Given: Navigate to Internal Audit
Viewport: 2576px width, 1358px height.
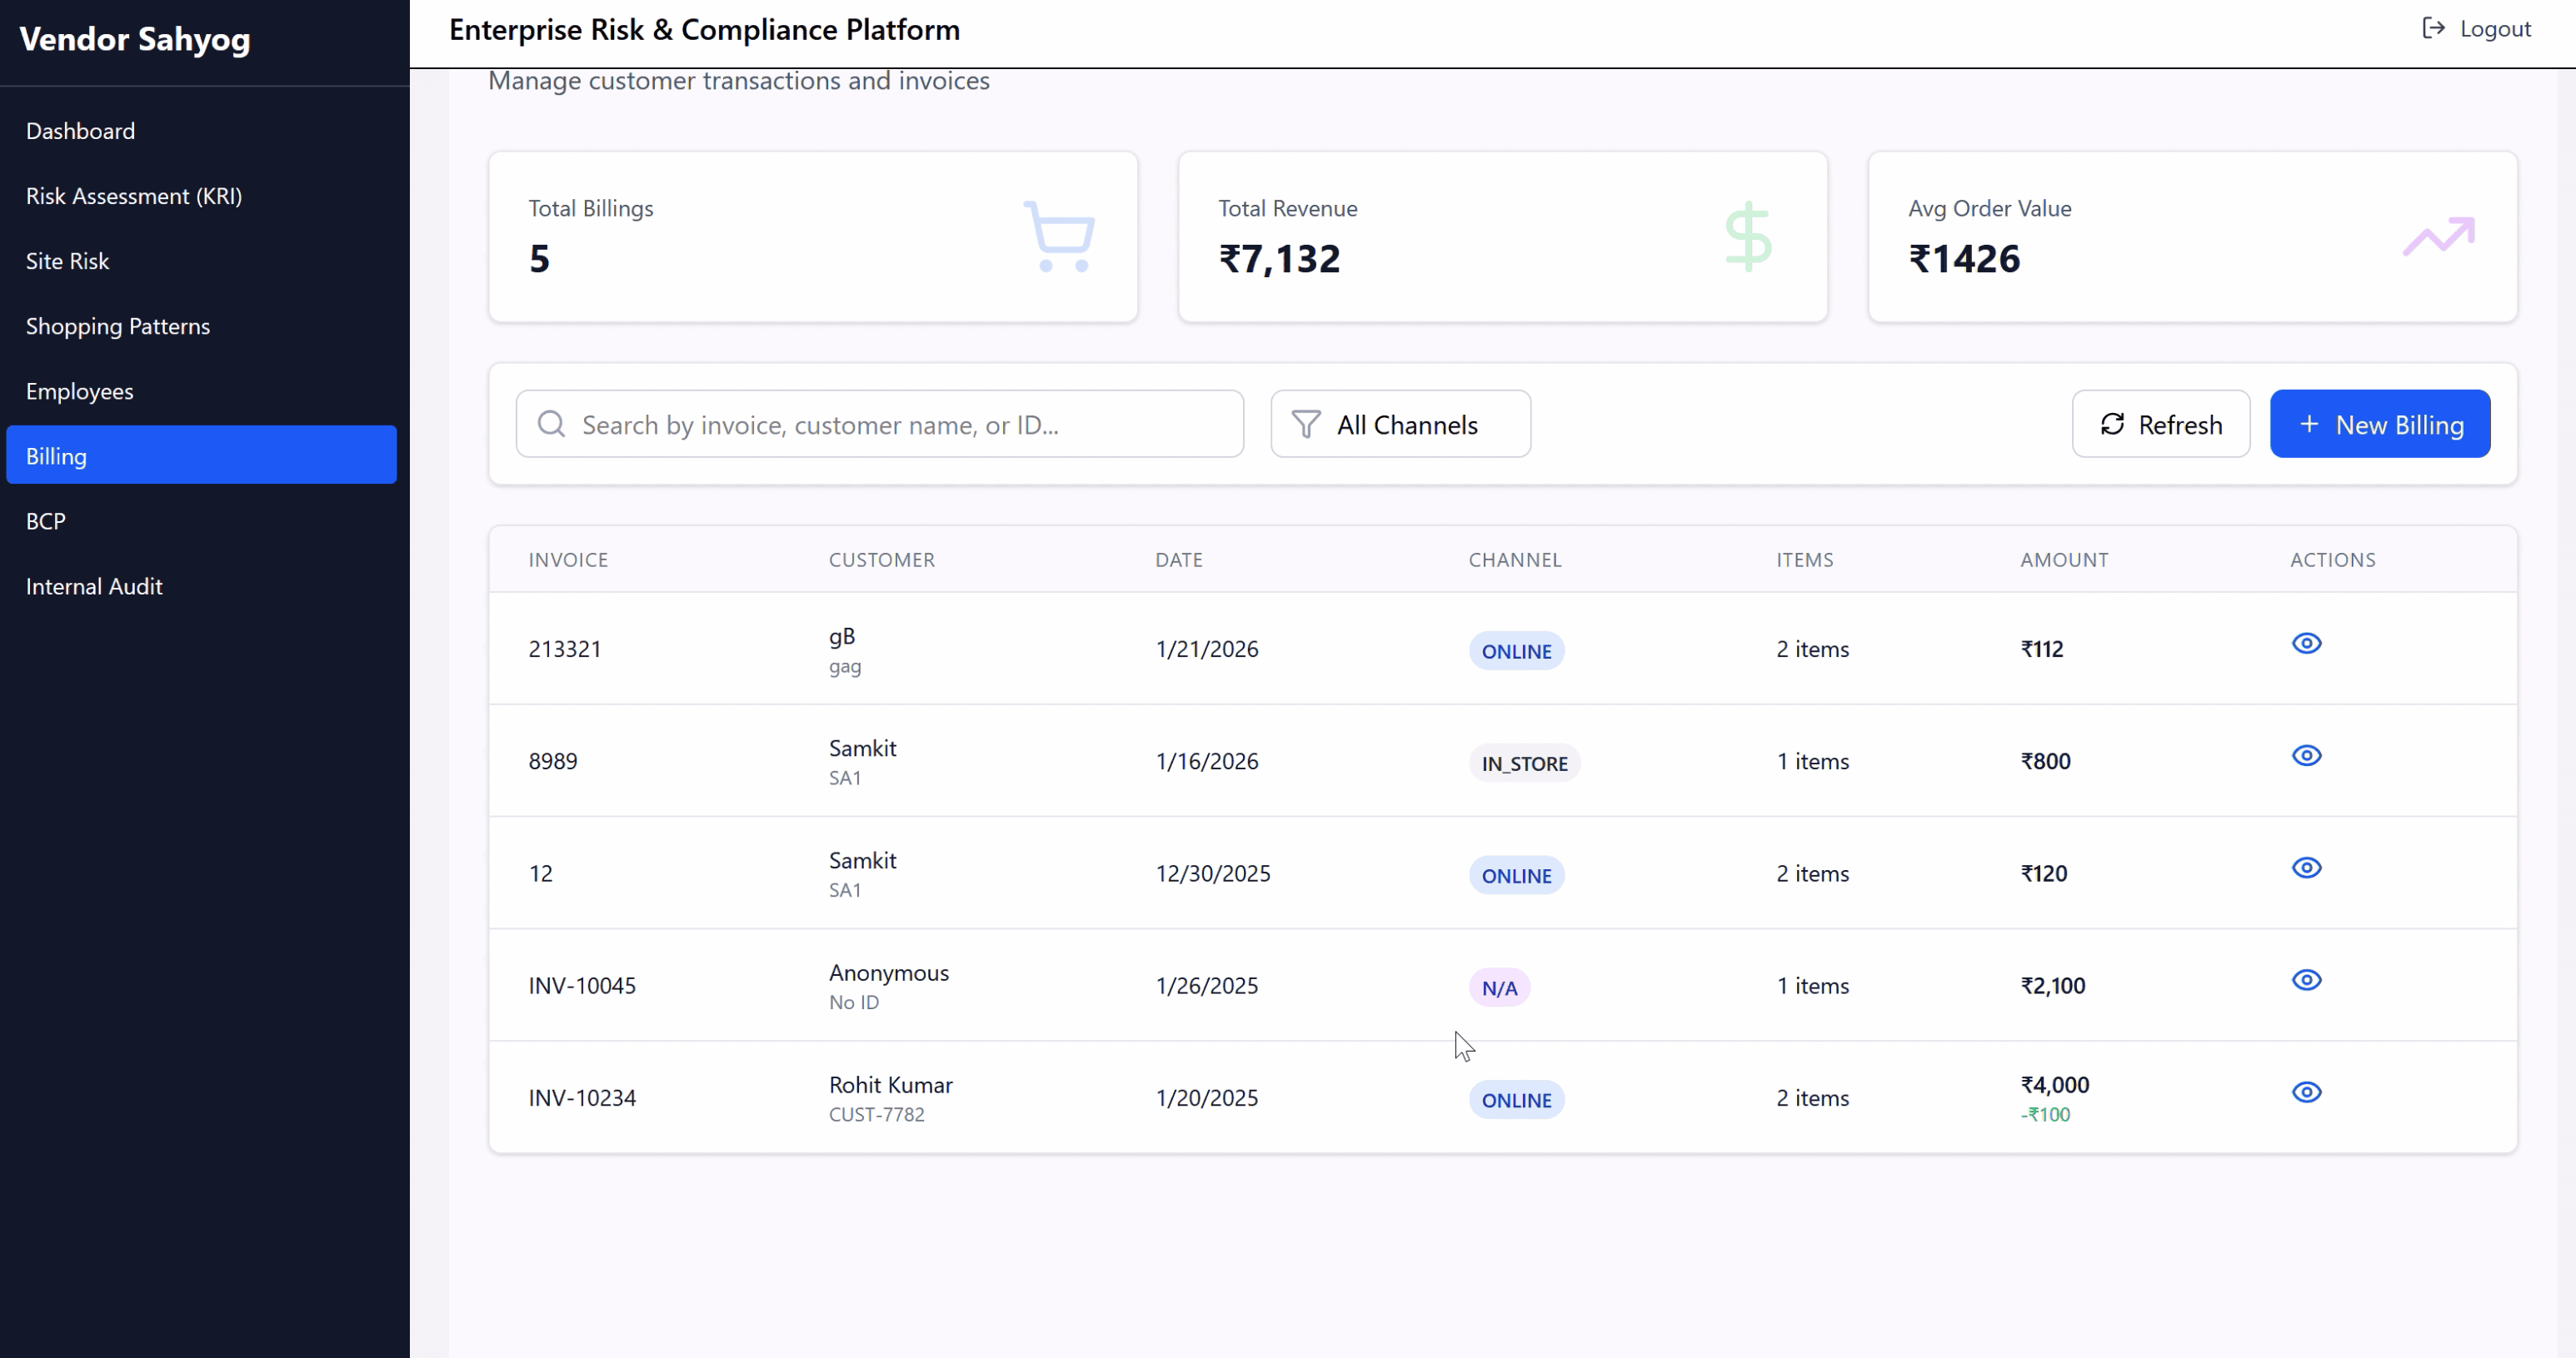Looking at the screenshot, I should pyautogui.click(x=94, y=586).
